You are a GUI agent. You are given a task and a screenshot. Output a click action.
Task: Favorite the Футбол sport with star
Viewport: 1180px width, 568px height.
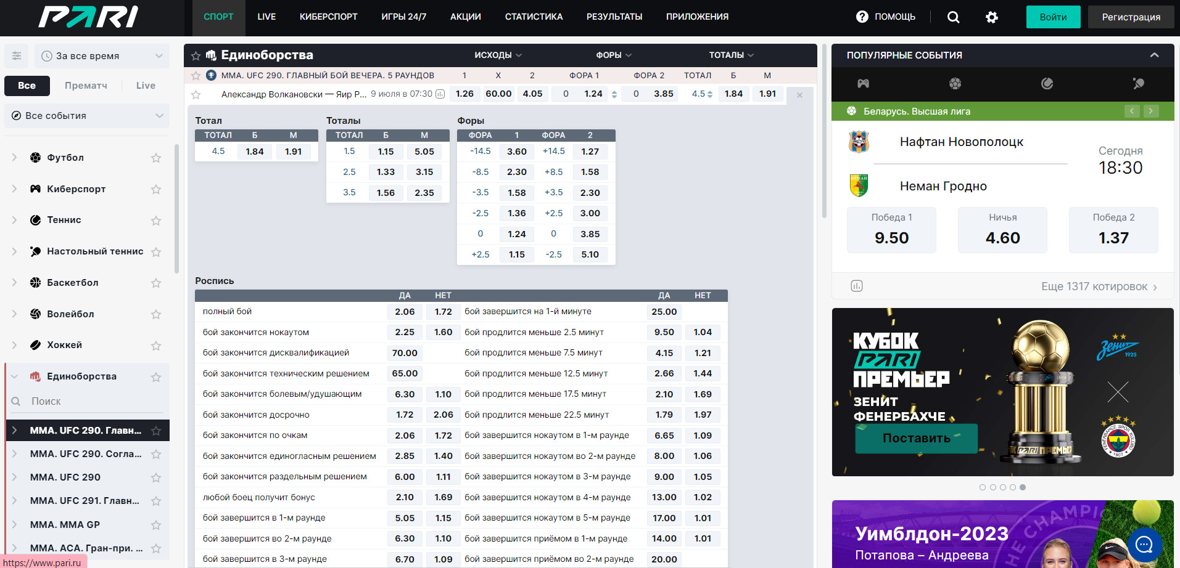tap(156, 158)
